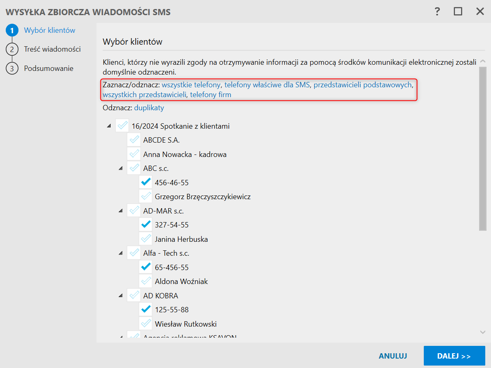Click step 1 circle icon in wizard
The image size is (491, 368).
[x=12, y=30]
